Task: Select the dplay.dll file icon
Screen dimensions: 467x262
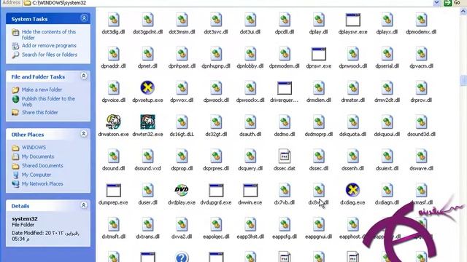Action: [319, 20]
